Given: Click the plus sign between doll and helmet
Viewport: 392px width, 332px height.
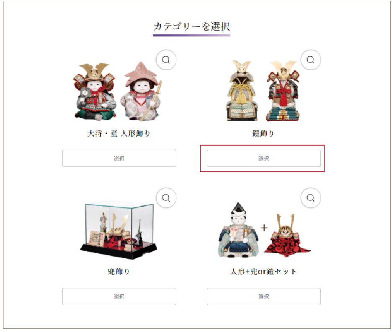Looking at the screenshot, I should coord(264,228).
